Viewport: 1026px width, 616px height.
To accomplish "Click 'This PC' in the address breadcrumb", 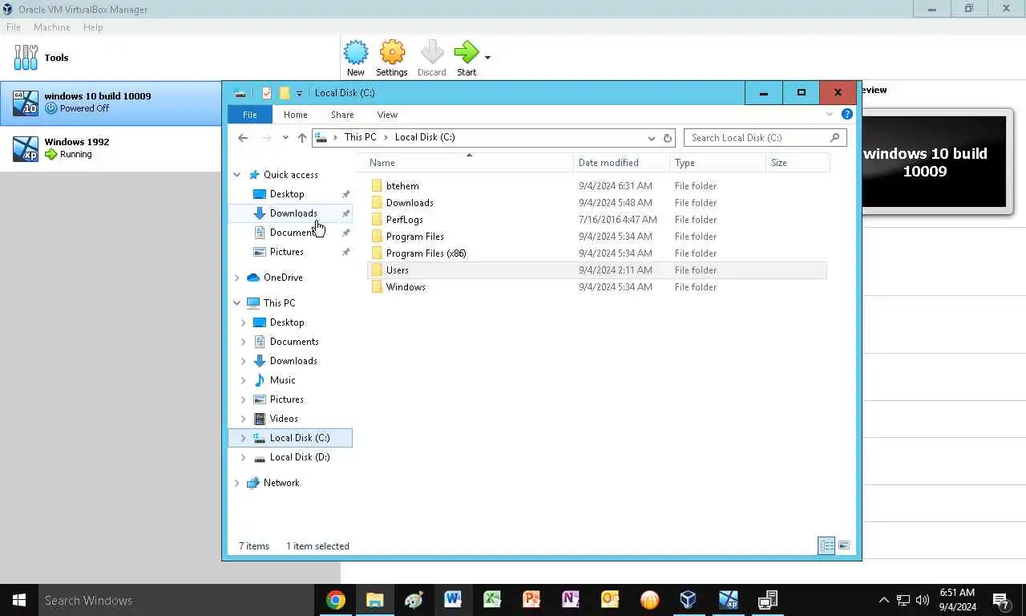I will (360, 137).
